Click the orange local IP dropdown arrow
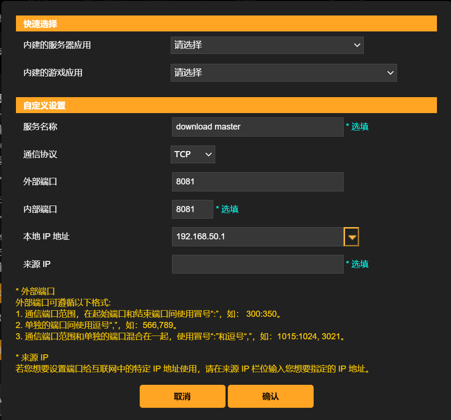 click(351, 237)
